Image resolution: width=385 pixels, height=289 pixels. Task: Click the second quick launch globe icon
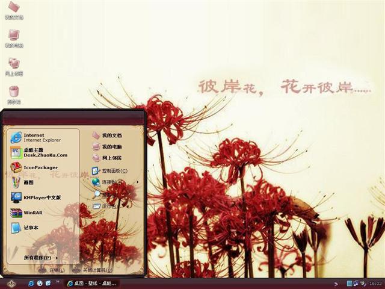[x=40, y=284]
